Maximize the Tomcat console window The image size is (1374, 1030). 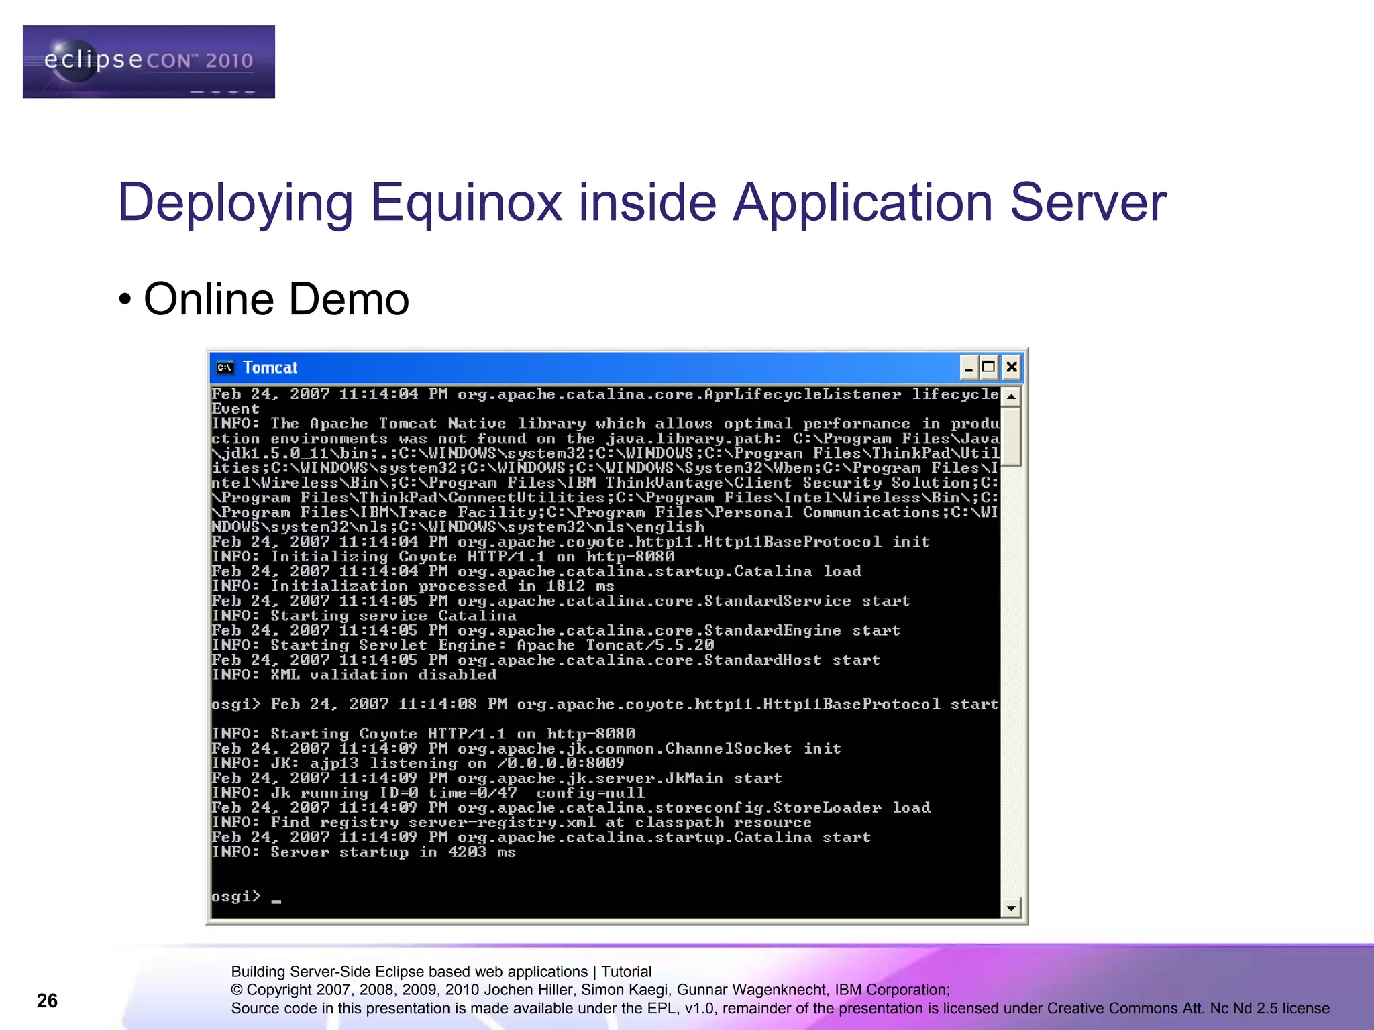click(988, 367)
